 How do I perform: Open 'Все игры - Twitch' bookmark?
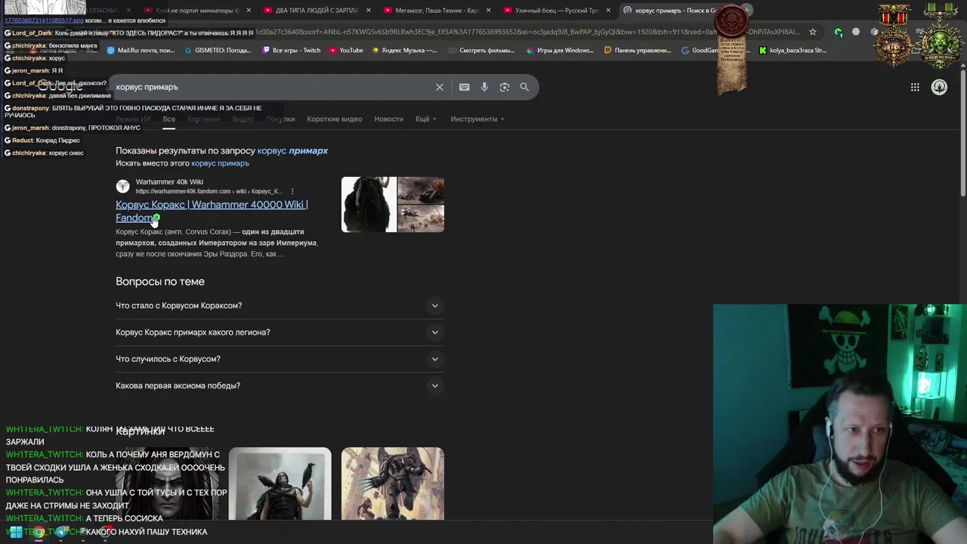click(x=292, y=51)
